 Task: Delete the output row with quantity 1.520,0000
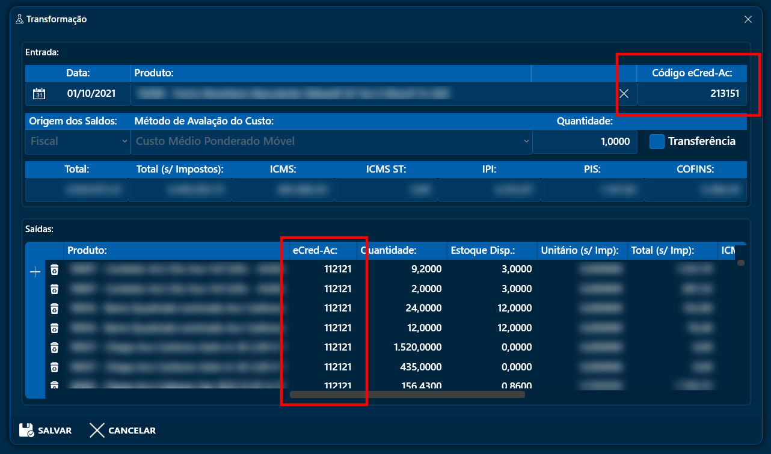click(x=54, y=348)
